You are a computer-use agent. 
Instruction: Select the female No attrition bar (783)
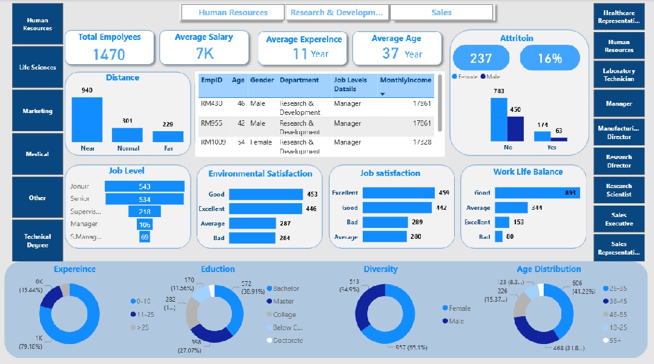[499, 120]
